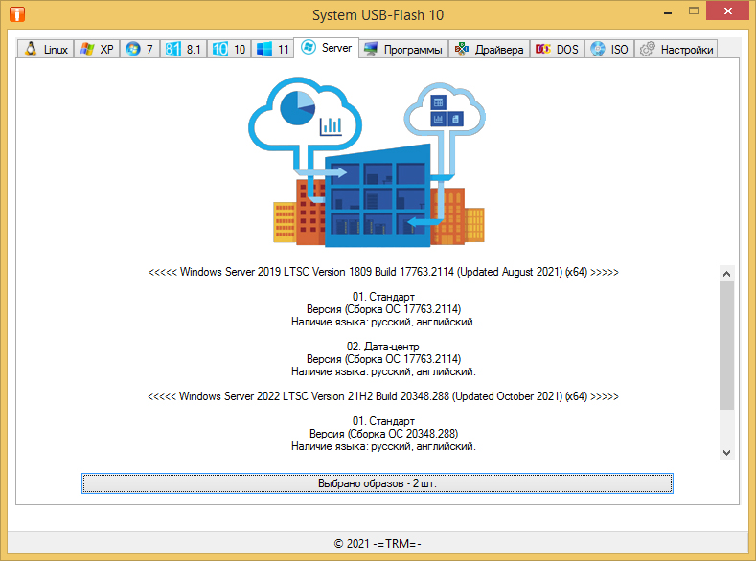Click the Linux penguin tab icon
Screen dimensions: 756x561
(31, 49)
